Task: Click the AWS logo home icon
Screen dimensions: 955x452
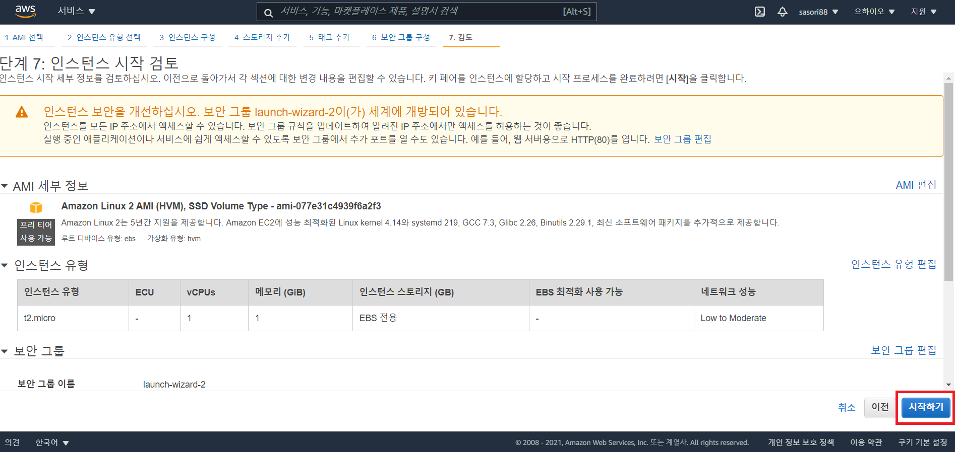Action: tap(25, 11)
